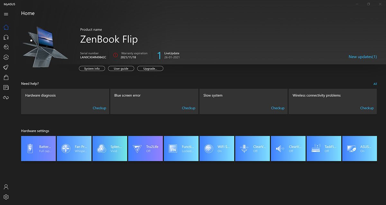Screen dimensions: 386x205
Task: Open the link sharing sidebar icon
Action: coord(6,97)
